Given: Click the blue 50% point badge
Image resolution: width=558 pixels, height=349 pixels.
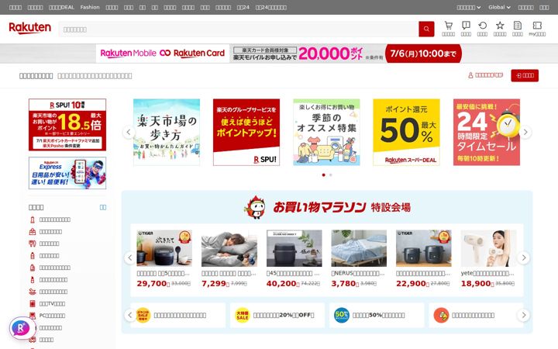Looking at the screenshot, I should pyautogui.click(x=342, y=315).
